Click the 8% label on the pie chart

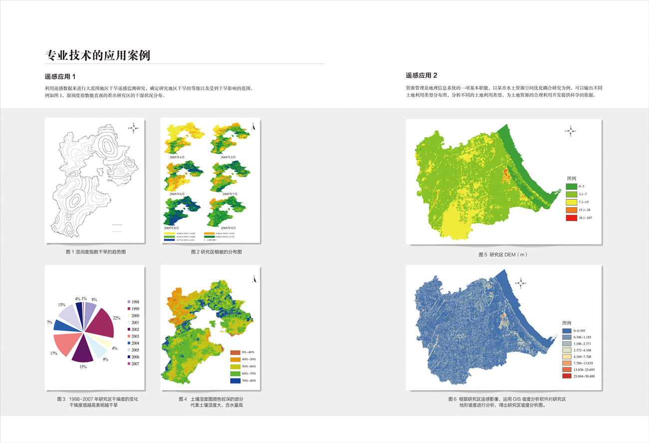pyautogui.click(x=94, y=299)
